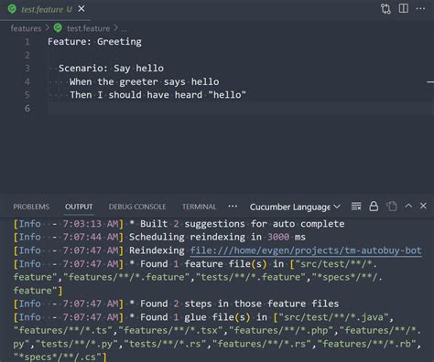Switch to the TERMINAL panel tab
Screen dimensions: 434x362
200,207
